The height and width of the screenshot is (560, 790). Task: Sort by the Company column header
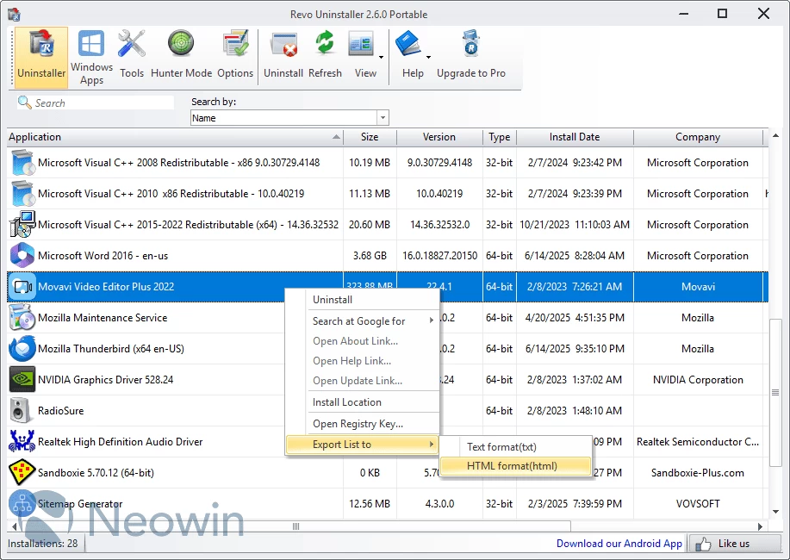[698, 137]
